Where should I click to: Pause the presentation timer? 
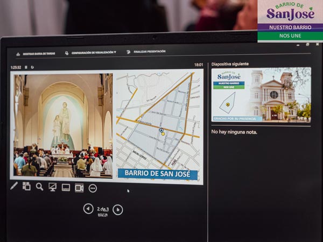point(26,67)
